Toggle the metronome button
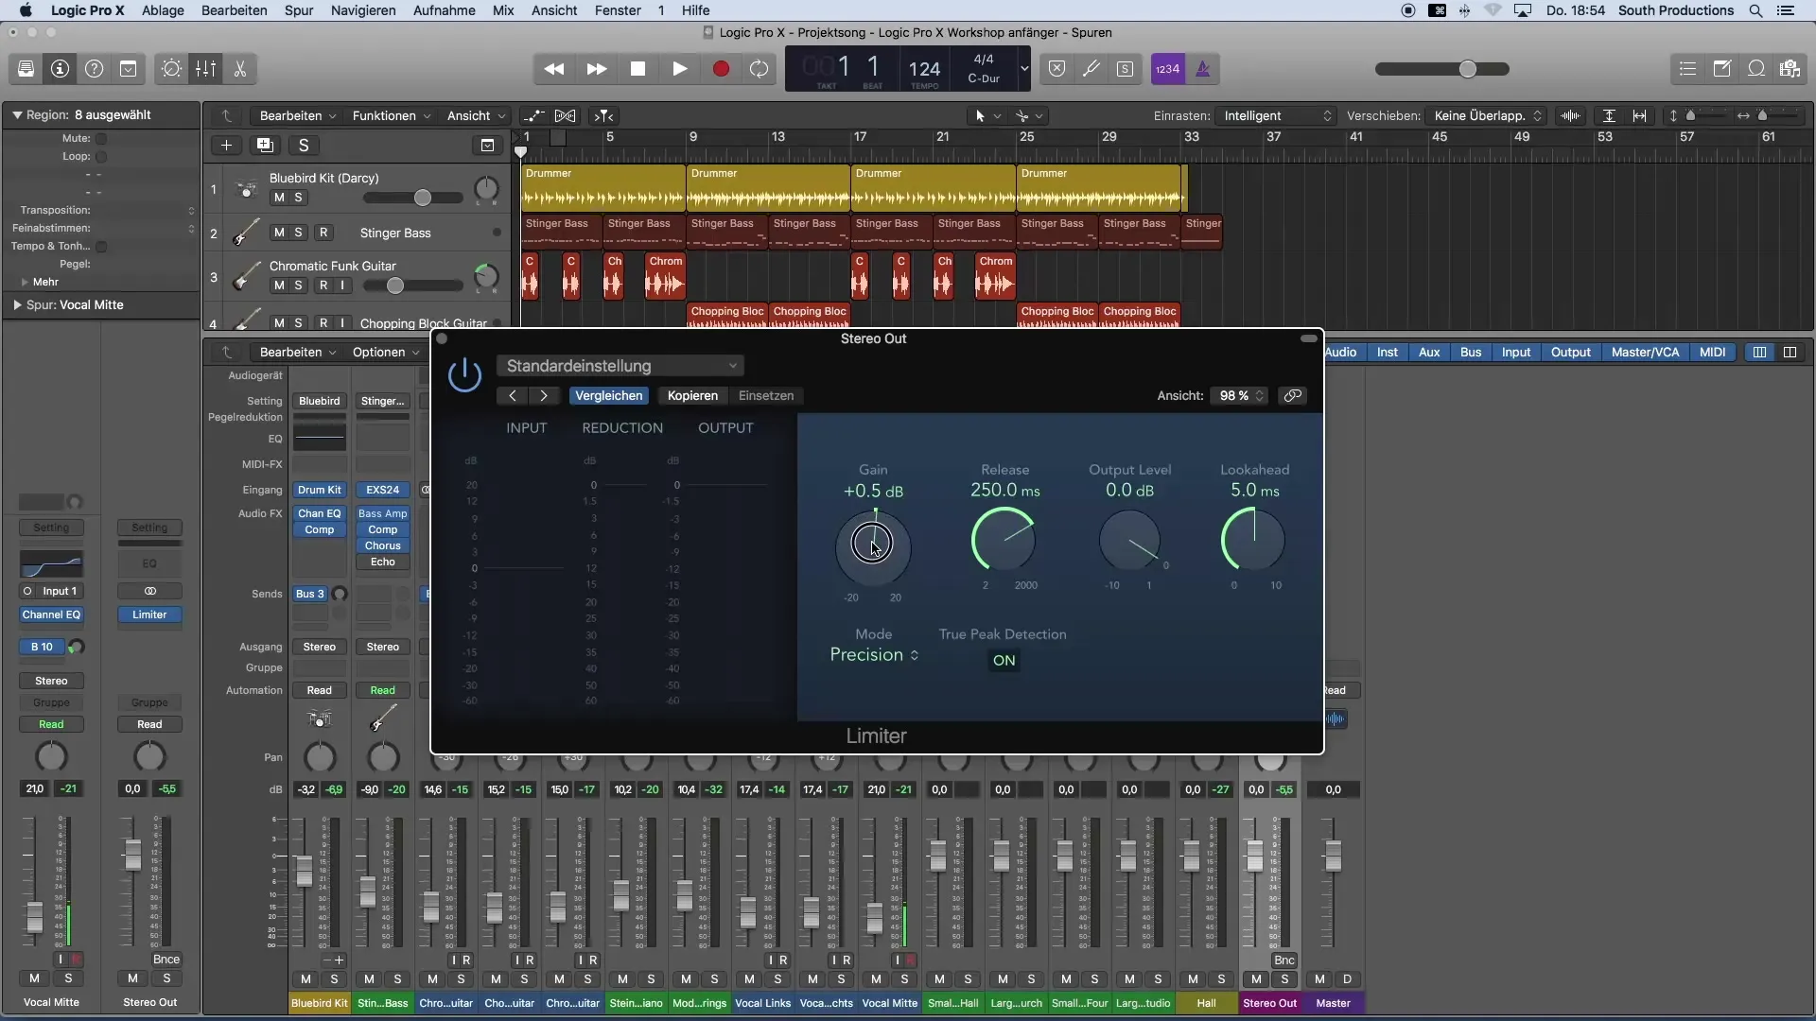Screen dimensions: 1816x1021 click(x=1203, y=69)
